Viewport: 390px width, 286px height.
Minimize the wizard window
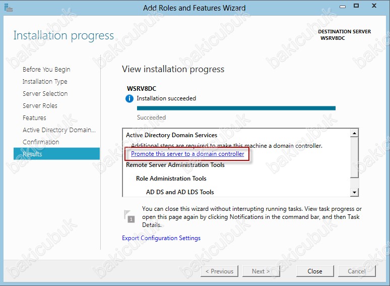(343, 6)
